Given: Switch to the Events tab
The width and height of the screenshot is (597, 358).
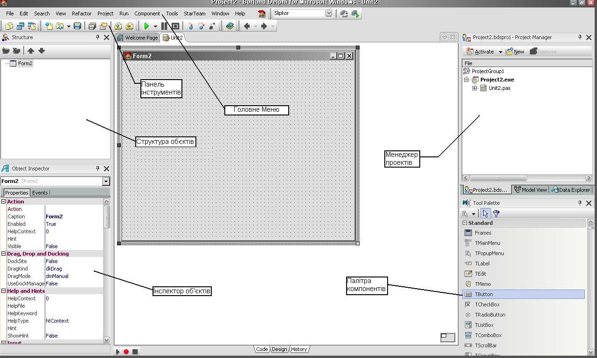Looking at the screenshot, I should point(40,193).
